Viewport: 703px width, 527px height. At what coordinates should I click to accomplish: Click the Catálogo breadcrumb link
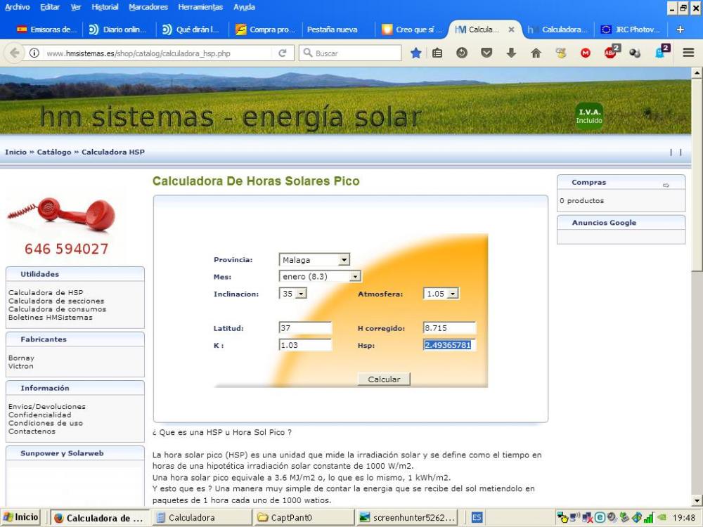54,152
